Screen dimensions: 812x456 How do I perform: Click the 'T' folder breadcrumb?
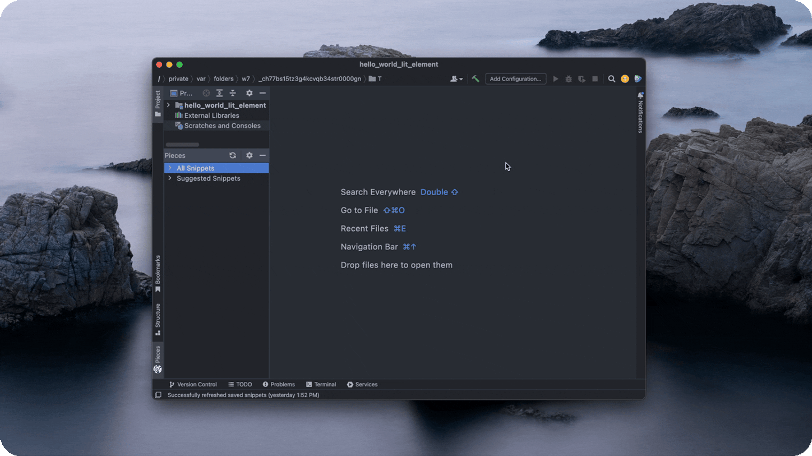click(x=376, y=79)
